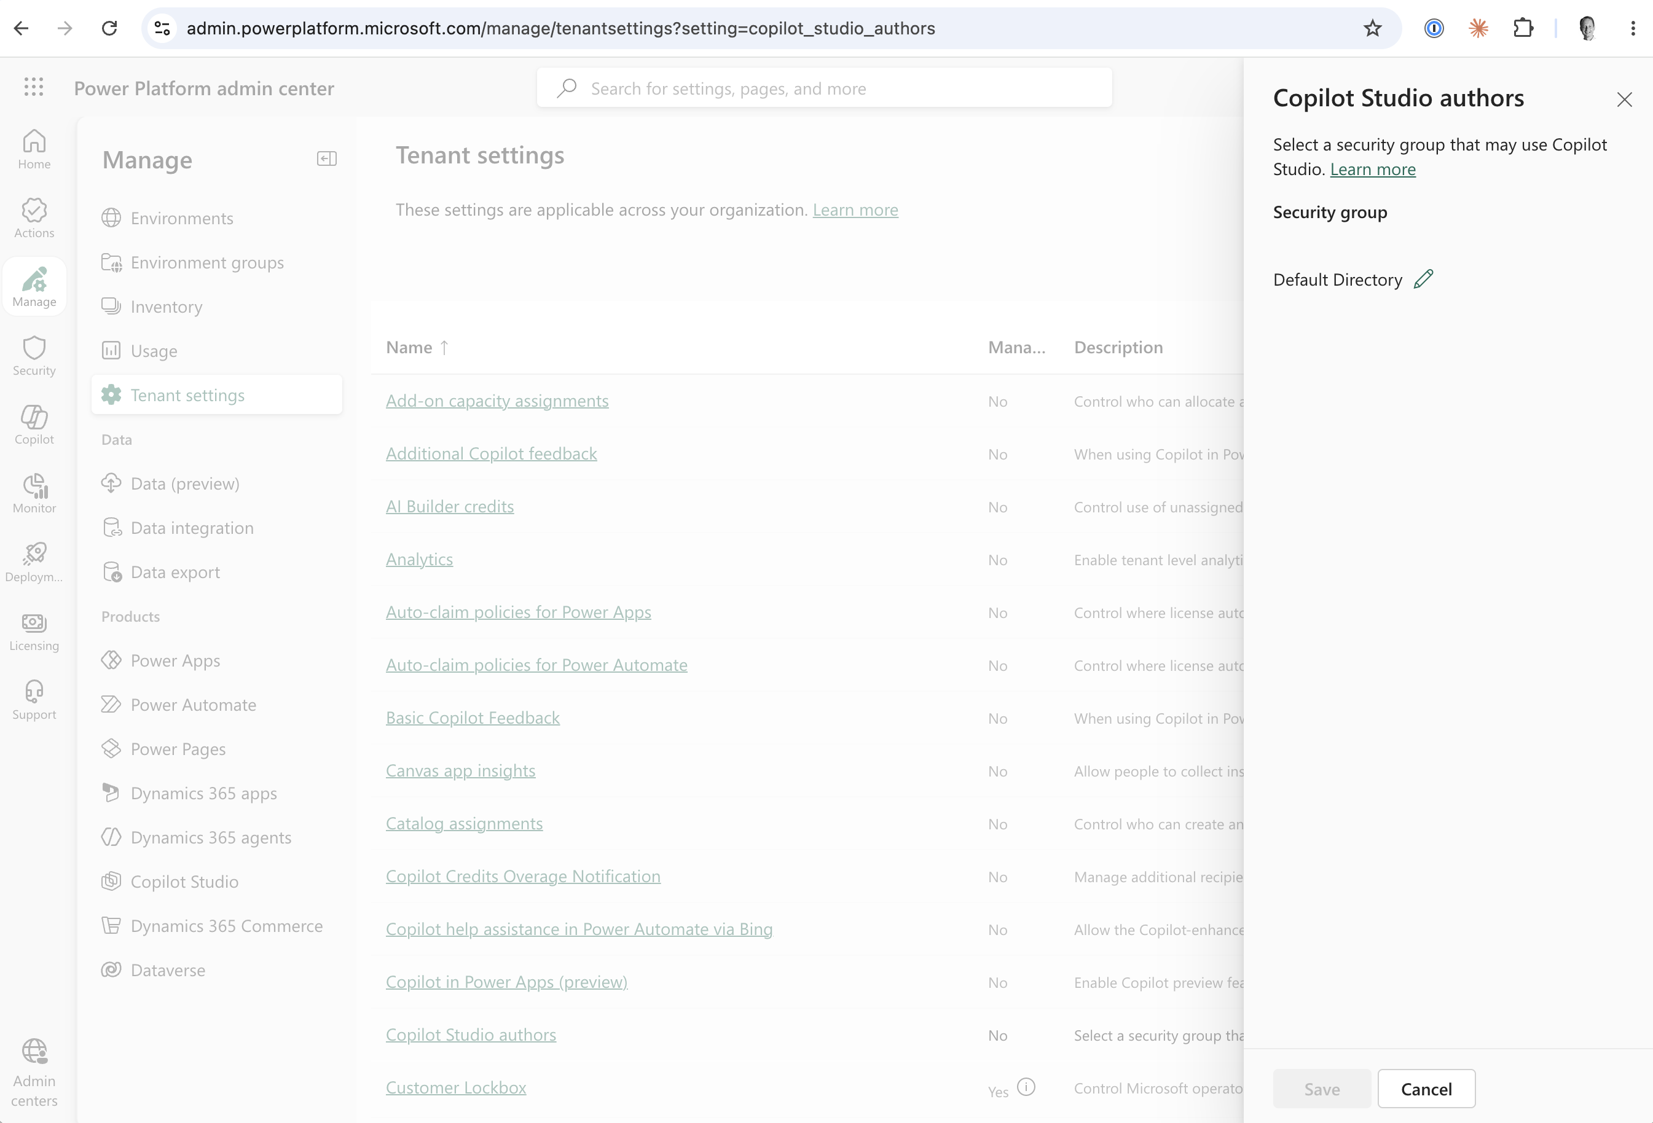Open Copilot Credits Overage Notification setting

[x=523, y=876]
